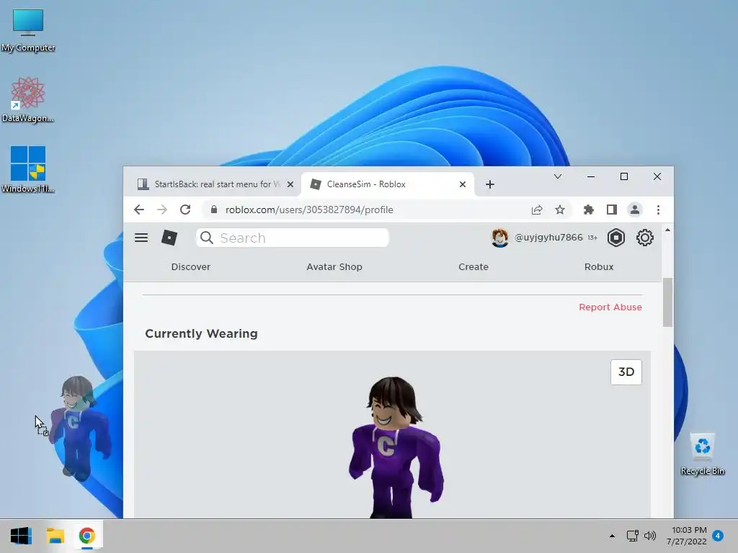Open the Chrome extensions puzzle icon

click(588, 210)
